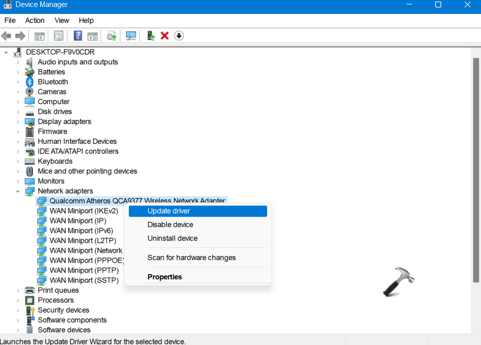Screen dimensions: 481x345
Task: Open the File menu
Action: (x=10, y=20)
